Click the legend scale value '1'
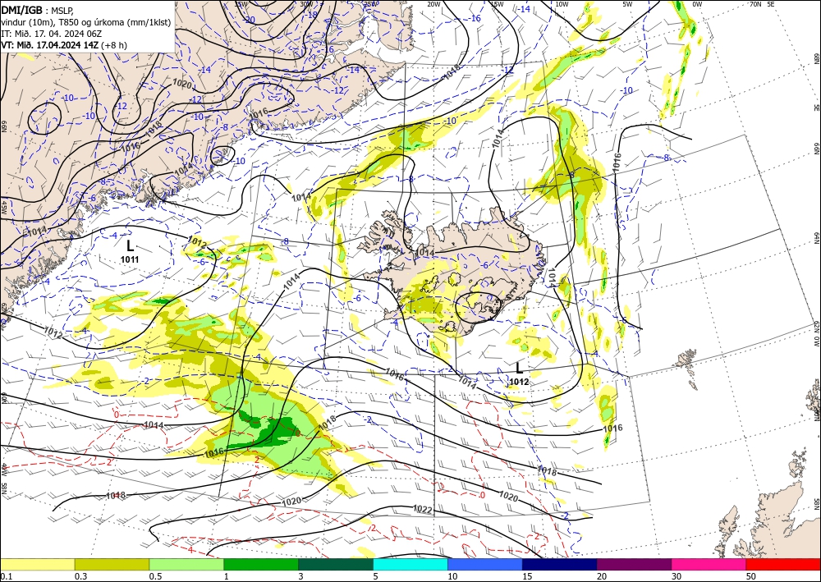The image size is (821, 582). (227, 576)
